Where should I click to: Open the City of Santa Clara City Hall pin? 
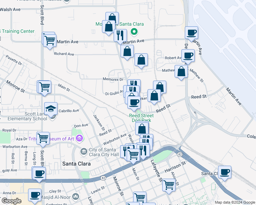(84, 152)
